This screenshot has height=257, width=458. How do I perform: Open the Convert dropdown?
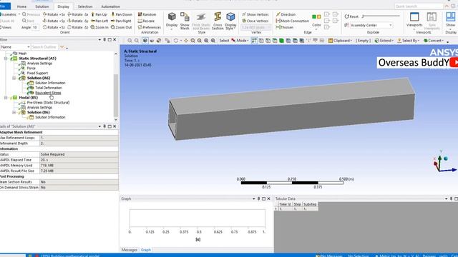click(x=434, y=41)
